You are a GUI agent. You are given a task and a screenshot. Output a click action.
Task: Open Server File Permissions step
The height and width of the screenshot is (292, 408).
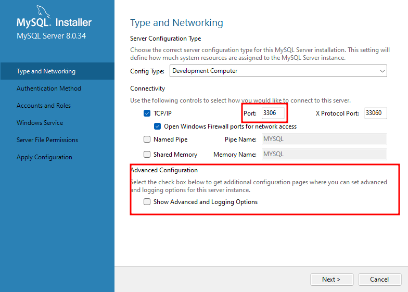[x=47, y=140]
